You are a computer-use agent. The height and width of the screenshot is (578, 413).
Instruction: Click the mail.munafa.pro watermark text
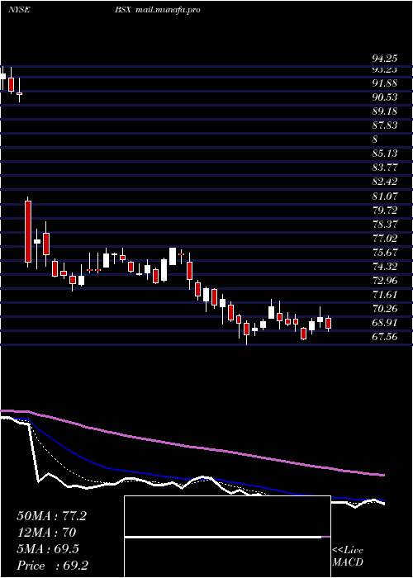pos(168,10)
